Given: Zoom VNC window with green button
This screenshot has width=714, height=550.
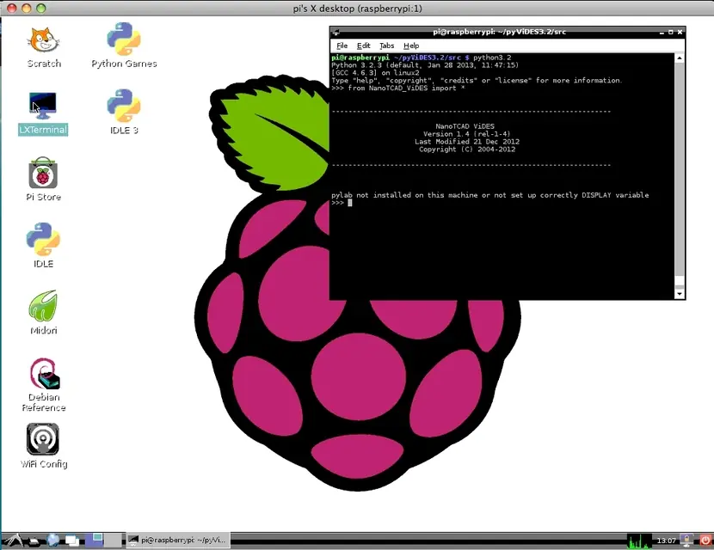Looking at the screenshot, I should click(41, 9).
